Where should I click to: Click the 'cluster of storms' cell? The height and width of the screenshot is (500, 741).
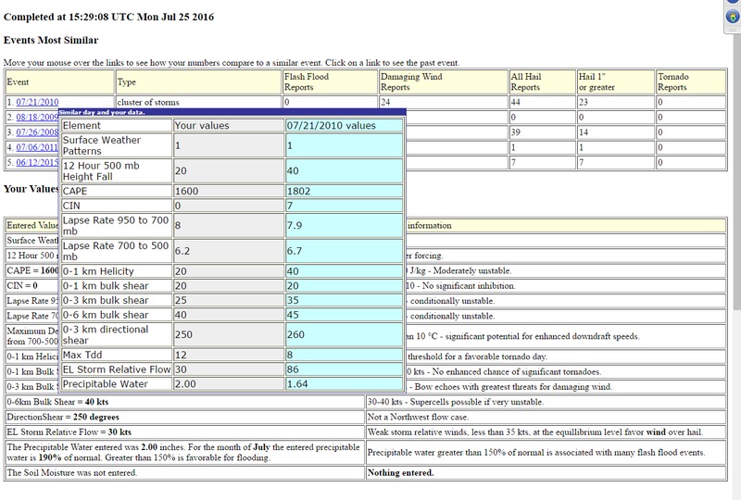[x=198, y=102]
